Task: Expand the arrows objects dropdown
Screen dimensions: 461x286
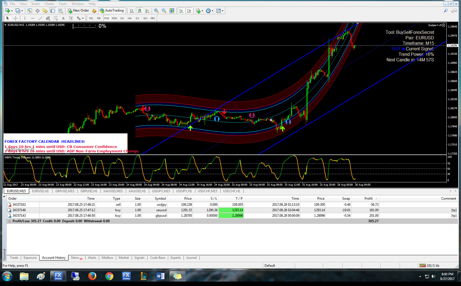Action: coord(83,18)
